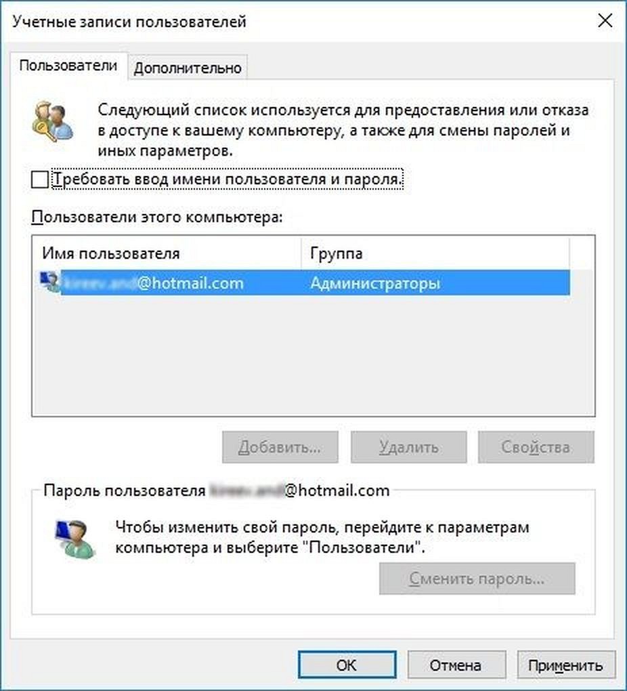
Task: Close the dialog with the X icon
Action: tap(605, 20)
